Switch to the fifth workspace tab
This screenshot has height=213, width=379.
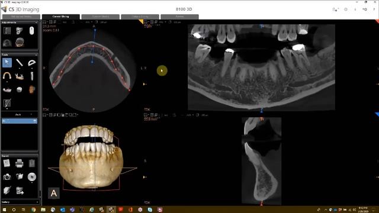click(179, 17)
